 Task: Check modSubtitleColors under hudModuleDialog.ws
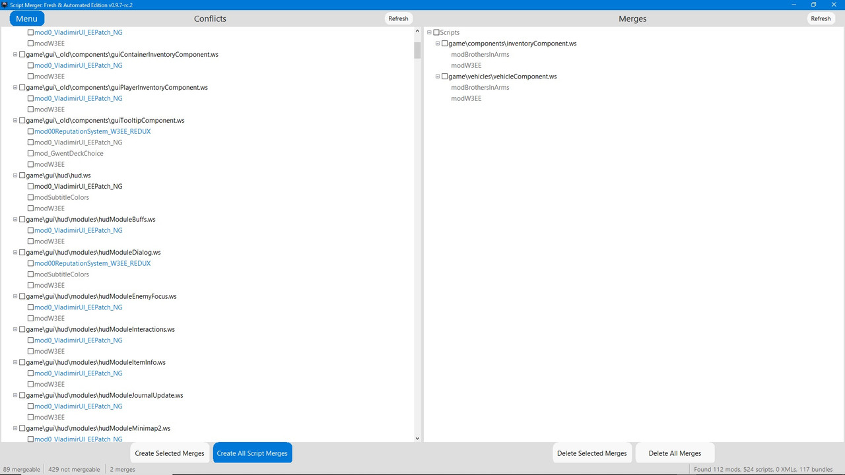click(x=30, y=274)
